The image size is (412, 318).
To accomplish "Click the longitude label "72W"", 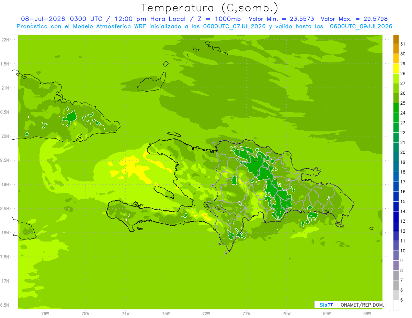I will pos(206,314).
